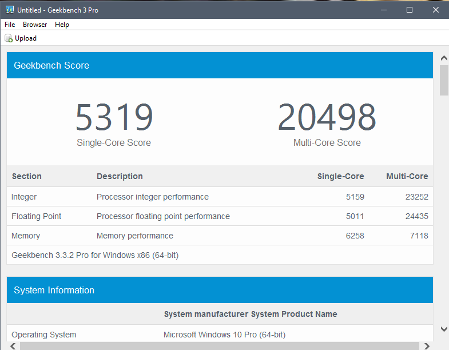The height and width of the screenshot is (350, 449).
Task: Click the Section column header
Action: (27, 176)
